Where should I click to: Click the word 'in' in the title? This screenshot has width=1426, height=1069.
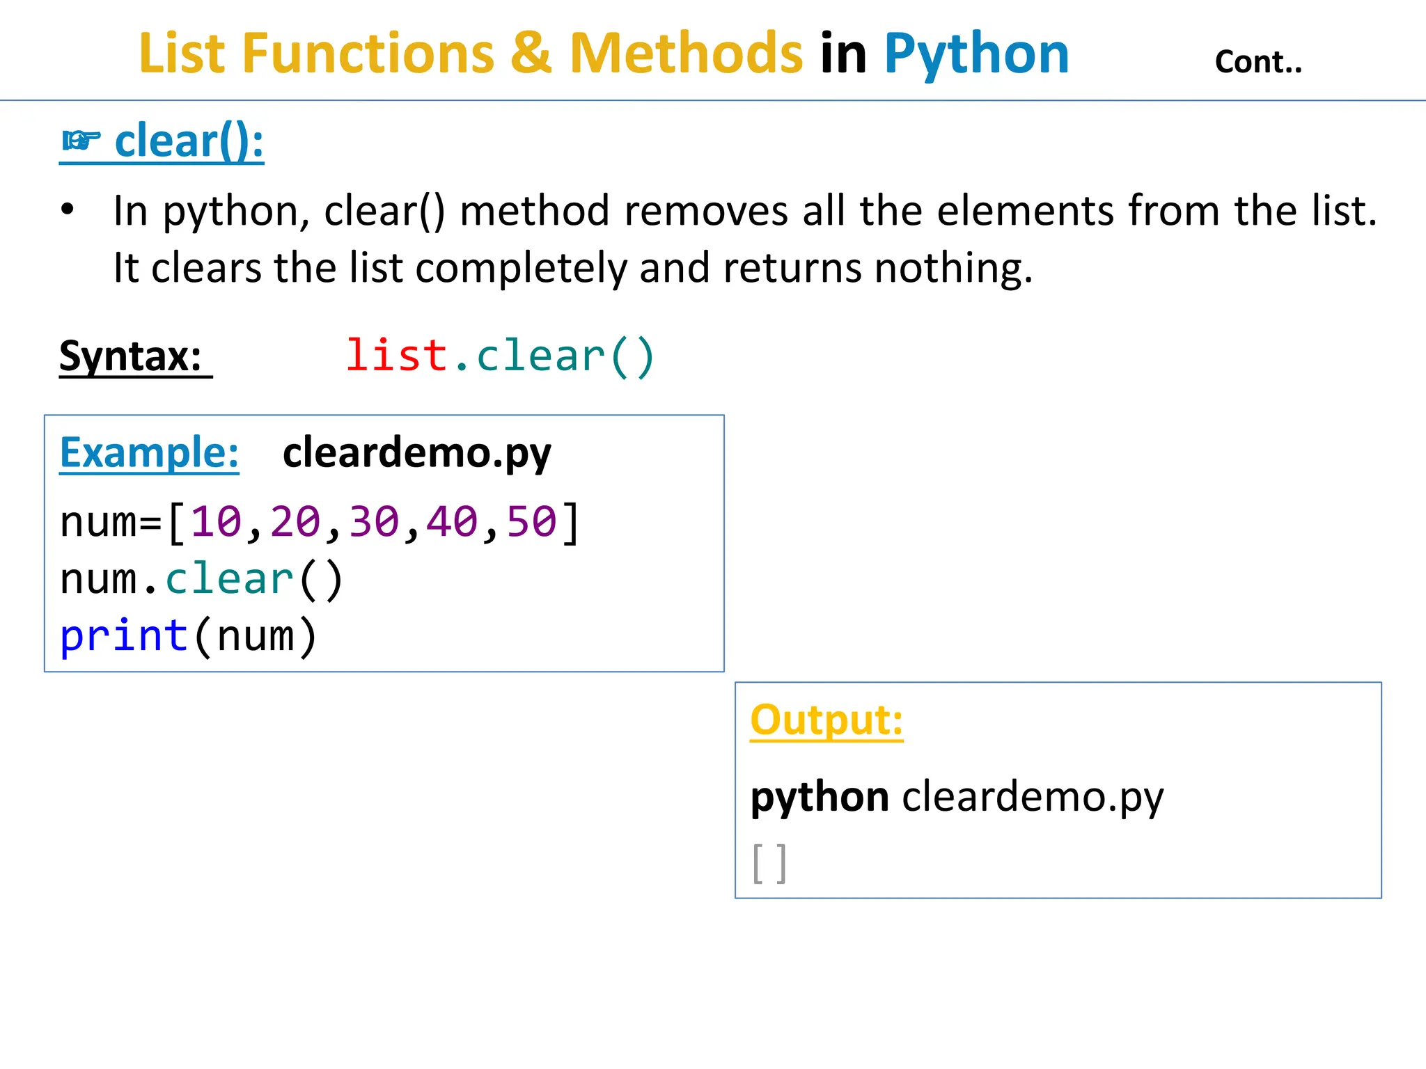pos(843,54)
